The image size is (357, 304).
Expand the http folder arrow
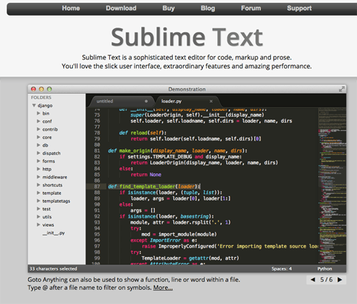(39, 169)
